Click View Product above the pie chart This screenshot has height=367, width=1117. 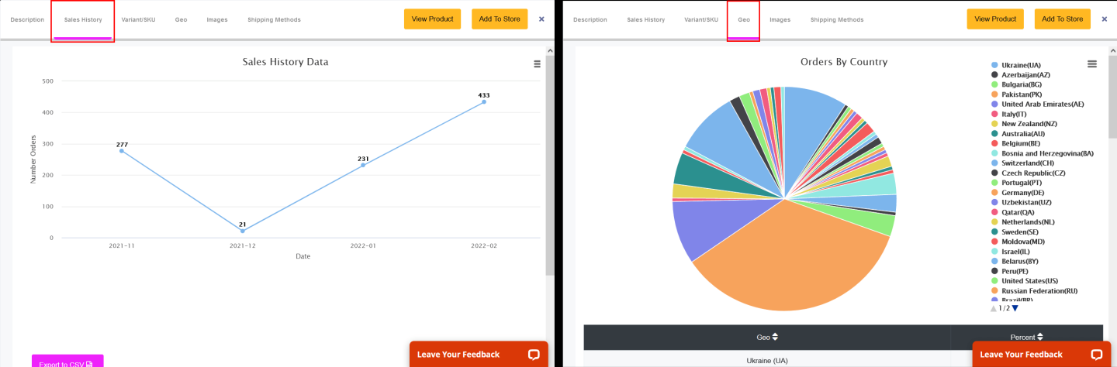click(x=995, y=19)
